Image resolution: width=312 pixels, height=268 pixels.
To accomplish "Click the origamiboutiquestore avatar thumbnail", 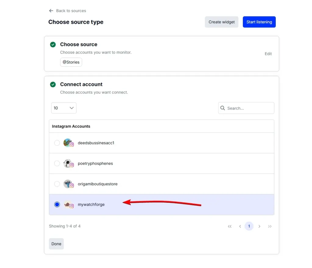I will click(67, 184).
